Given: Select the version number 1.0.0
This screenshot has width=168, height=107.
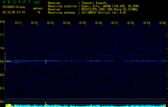Looking at the screenshot, I should [36, 2].
